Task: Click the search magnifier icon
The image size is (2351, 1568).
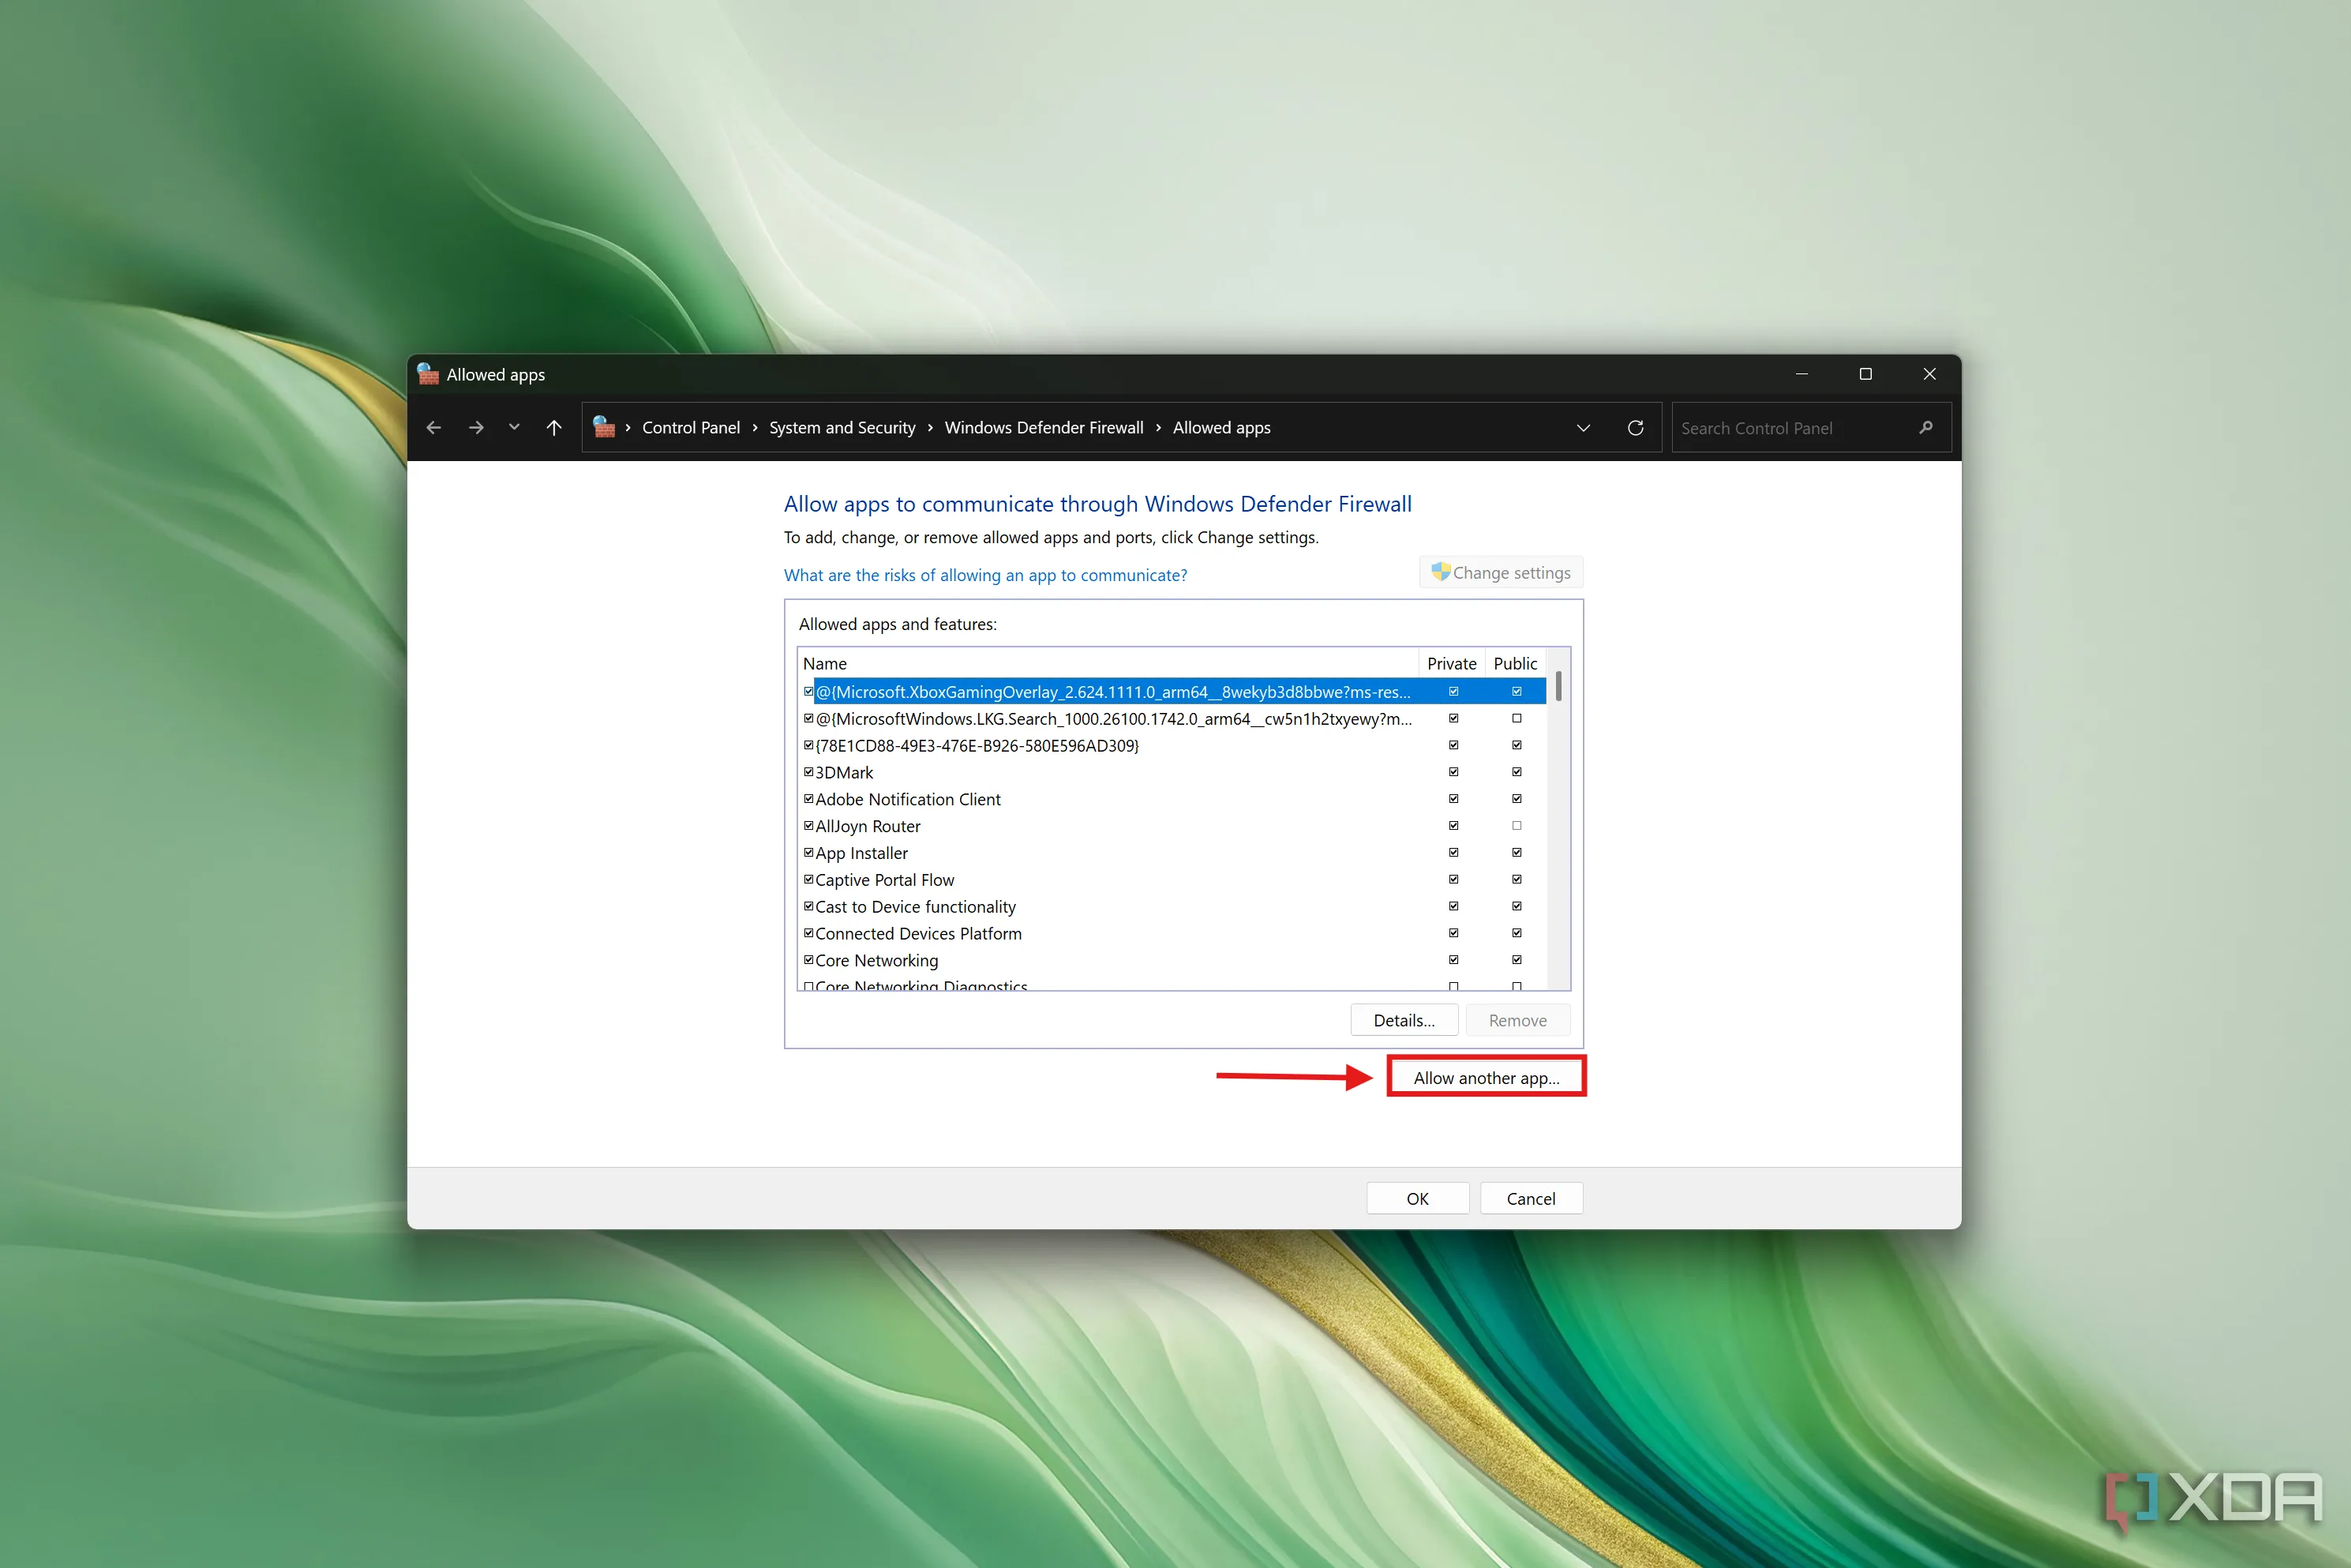Action: point(1925,428)
